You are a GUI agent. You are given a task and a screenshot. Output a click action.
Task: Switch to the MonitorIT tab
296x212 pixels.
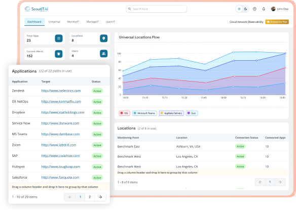click(73, 22)
